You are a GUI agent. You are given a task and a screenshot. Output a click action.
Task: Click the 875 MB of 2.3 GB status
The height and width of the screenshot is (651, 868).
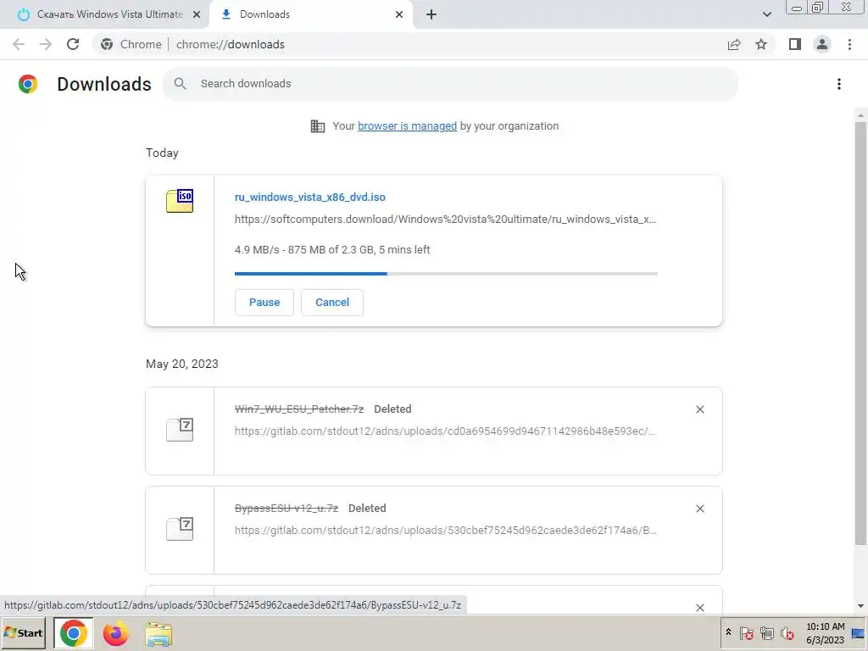[331, 250]
